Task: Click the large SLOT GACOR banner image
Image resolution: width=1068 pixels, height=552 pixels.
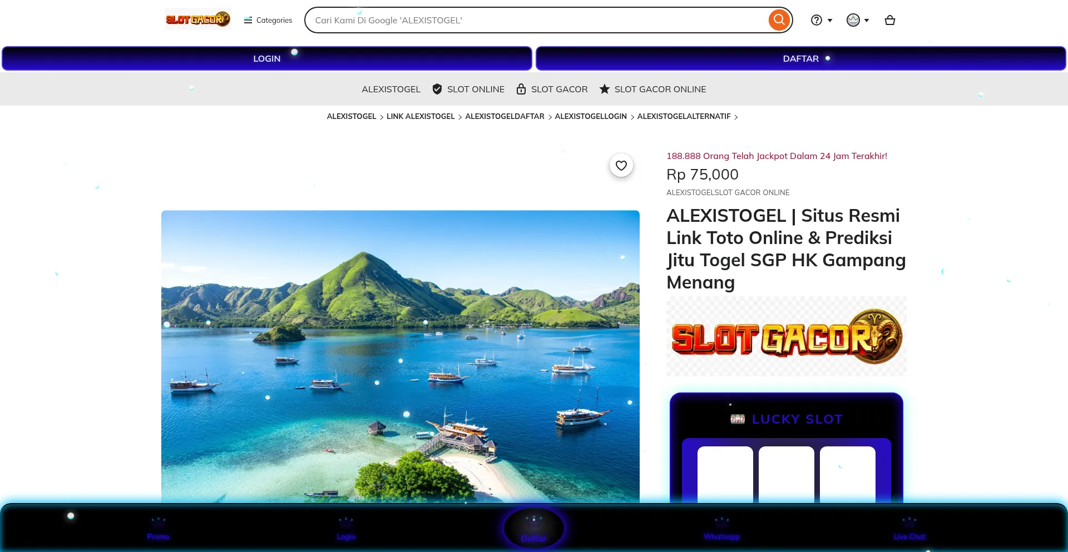Action: pos(787,336)
